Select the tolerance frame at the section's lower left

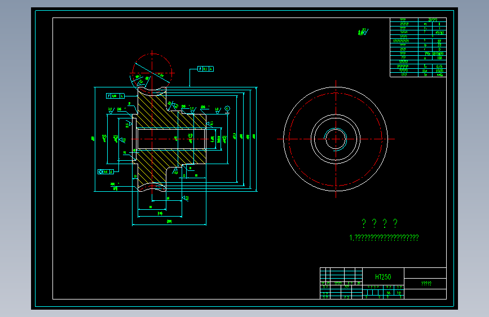105,171
